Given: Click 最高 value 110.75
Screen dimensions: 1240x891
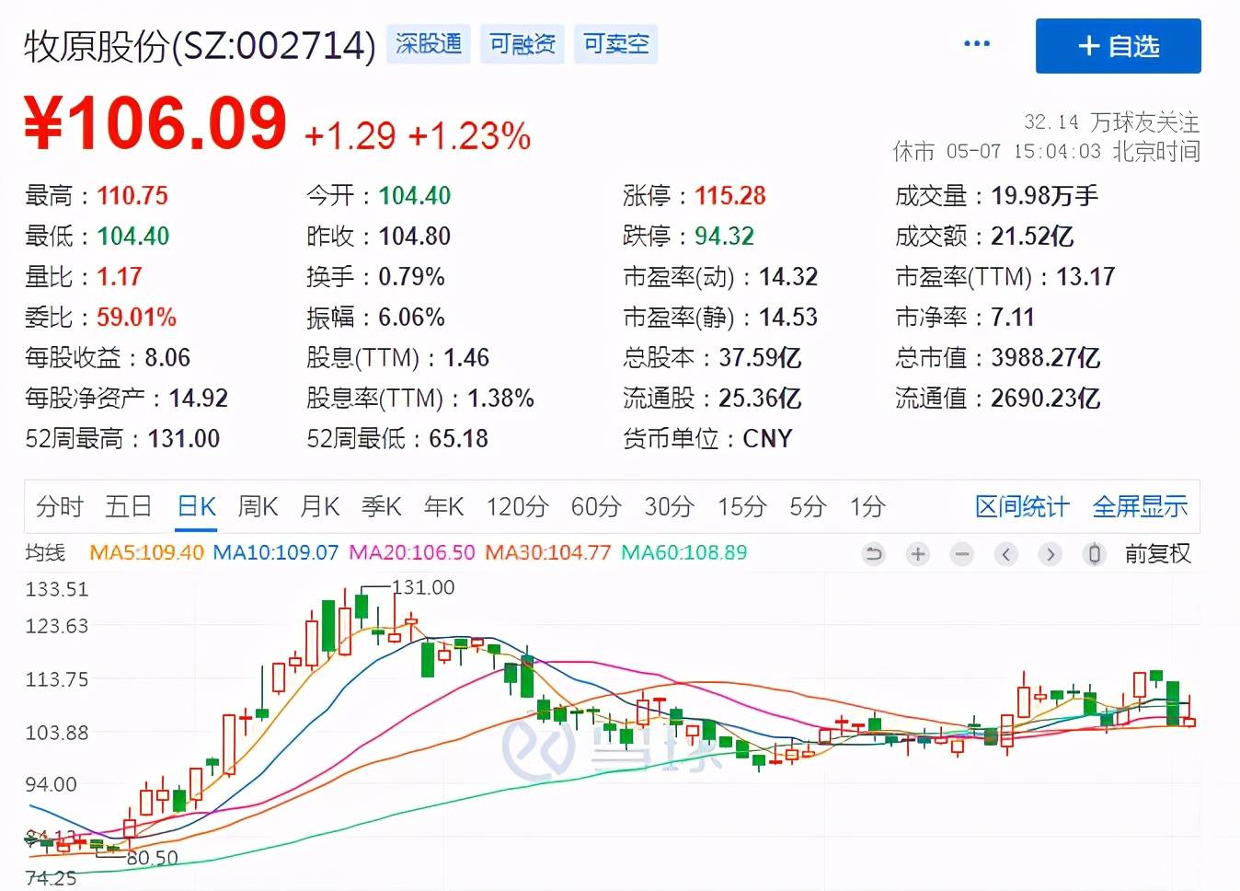Looking at the screenshot, I should [x=132, y=195].
